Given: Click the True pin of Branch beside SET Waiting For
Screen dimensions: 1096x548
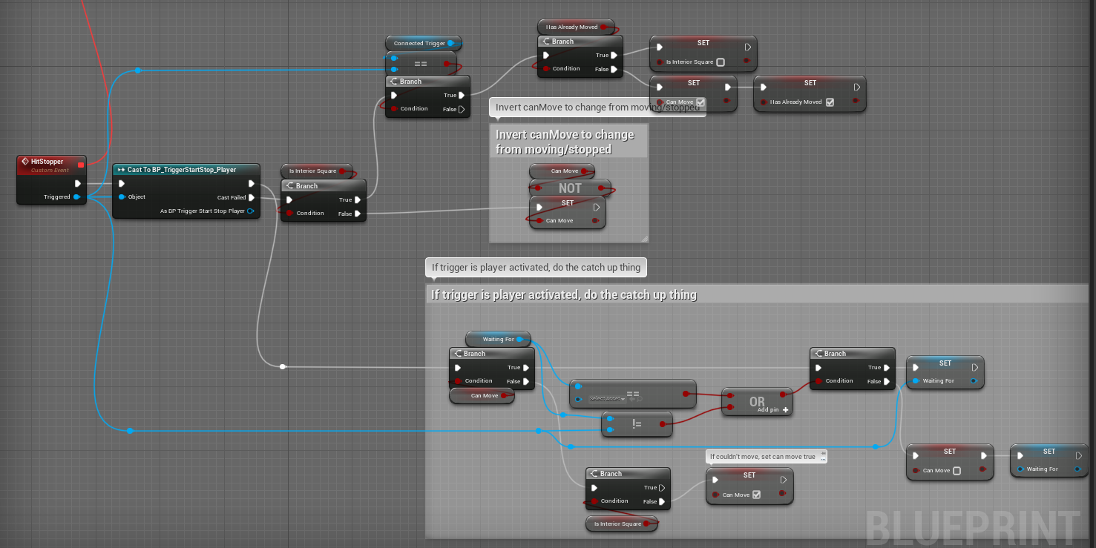Looking at the screenshot, I should [887, 367].
